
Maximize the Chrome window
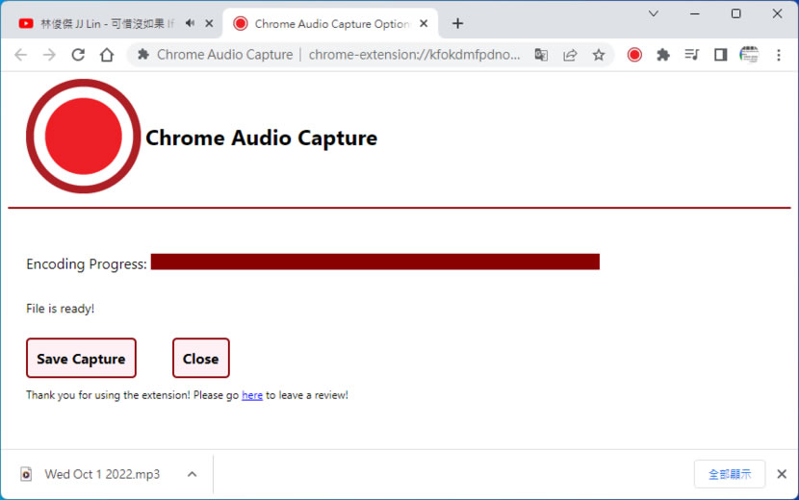coord(735,13)
